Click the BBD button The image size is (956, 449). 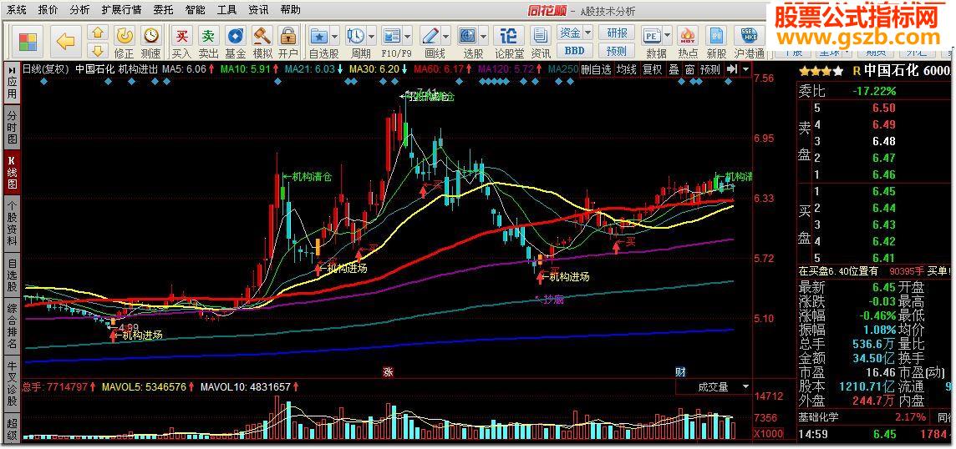pos(574,51)
